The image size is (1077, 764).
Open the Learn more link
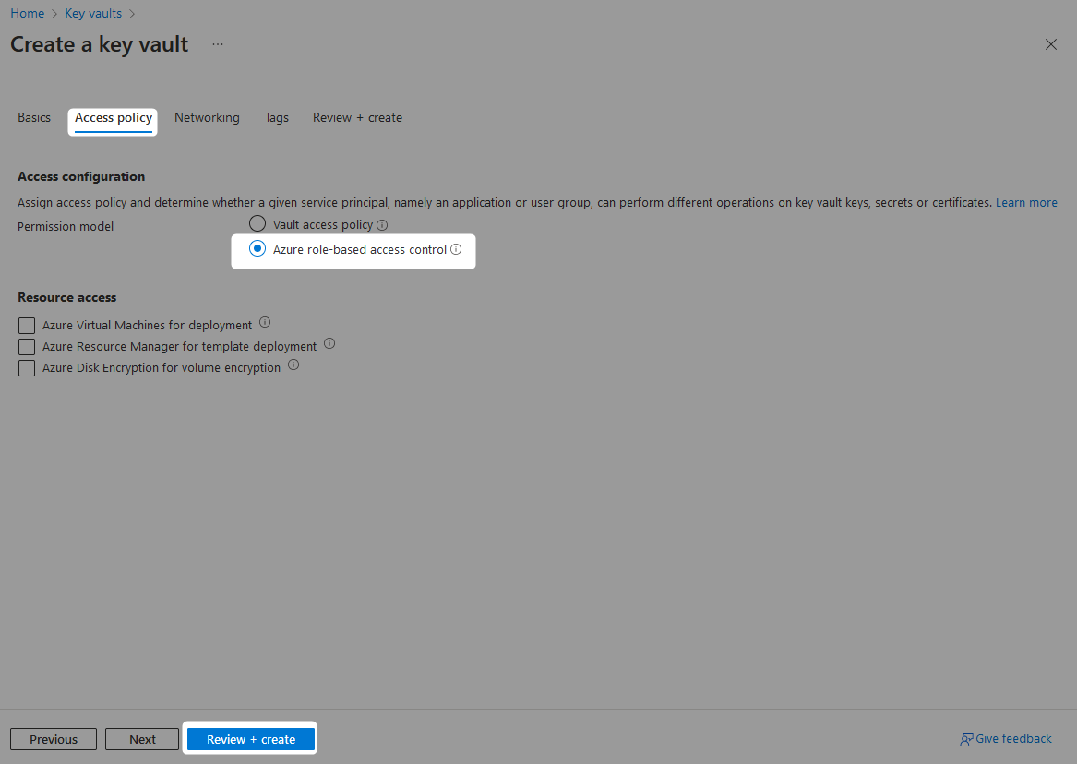1026,202
